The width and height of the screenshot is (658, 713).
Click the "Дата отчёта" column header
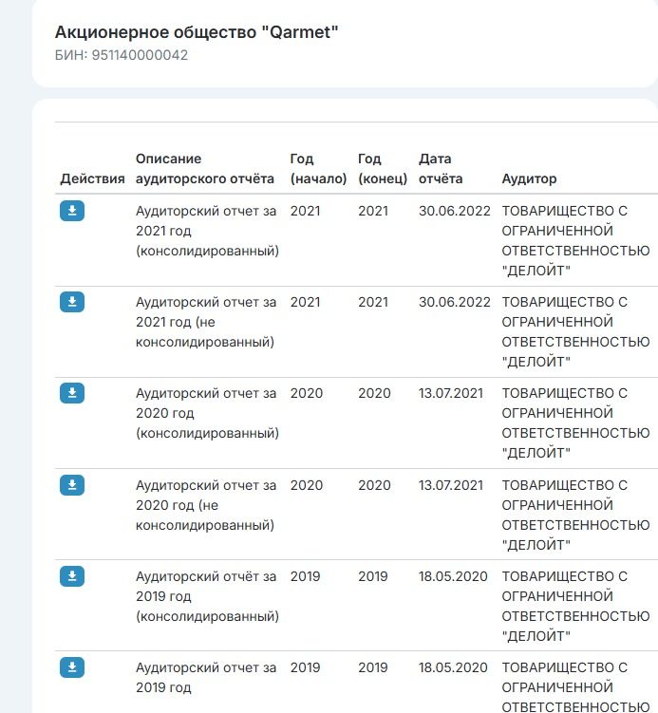coord(441,169)
